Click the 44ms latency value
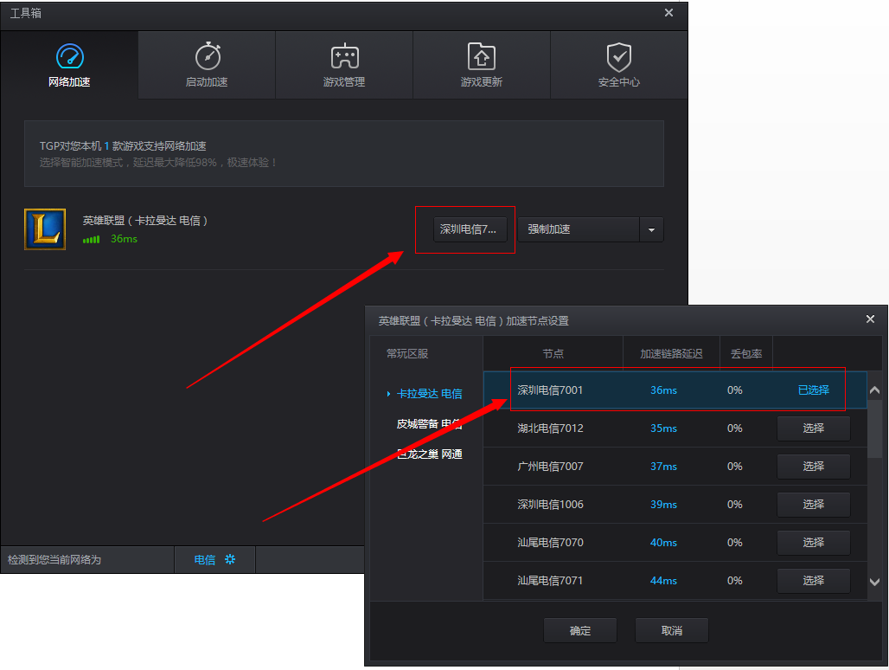 (x=663, y=580)
